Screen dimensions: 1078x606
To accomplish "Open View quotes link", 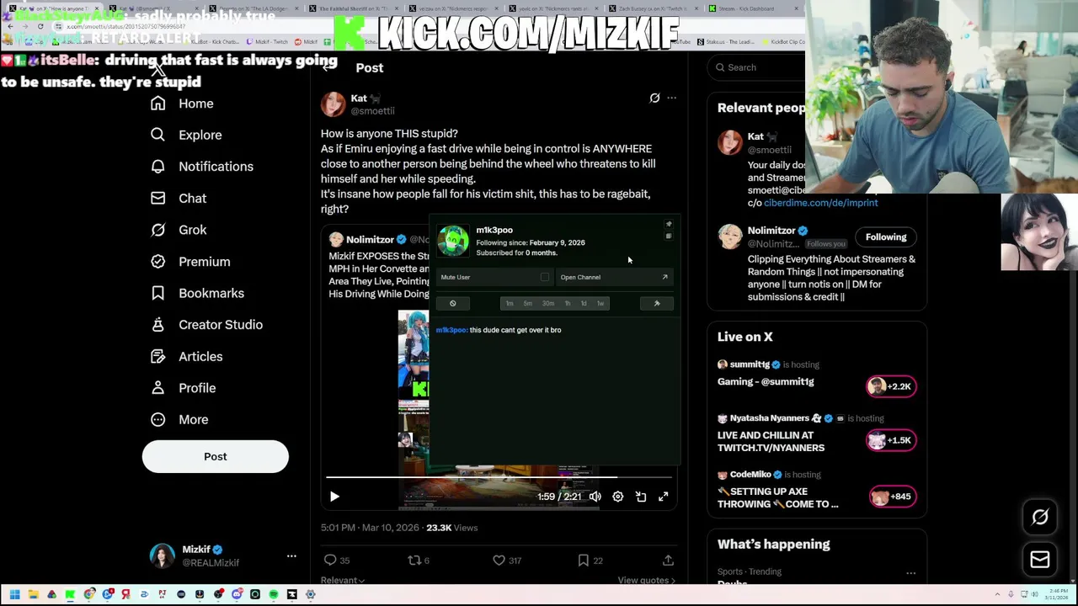I will click(x=646, y=580).
